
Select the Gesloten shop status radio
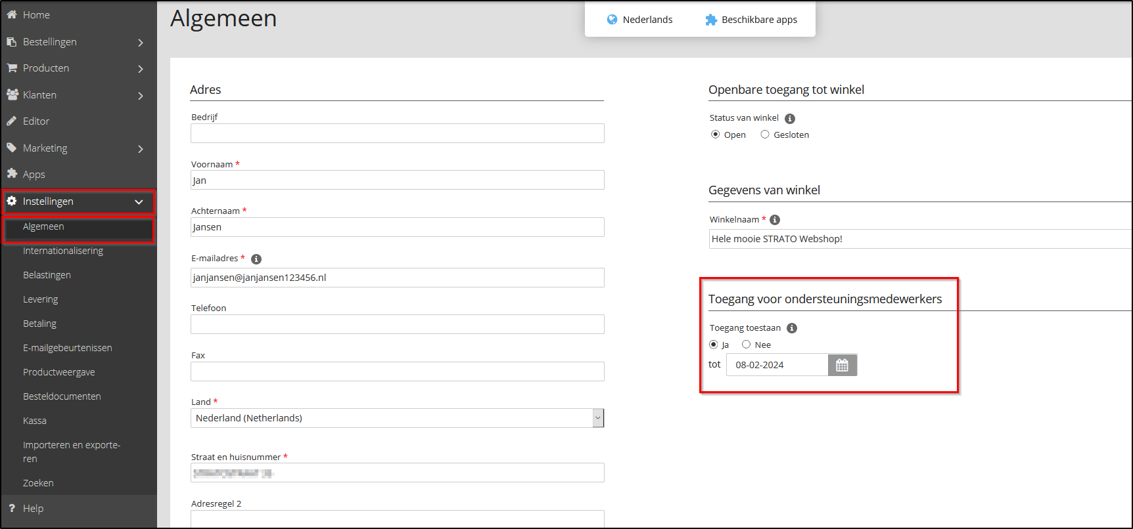765,135
